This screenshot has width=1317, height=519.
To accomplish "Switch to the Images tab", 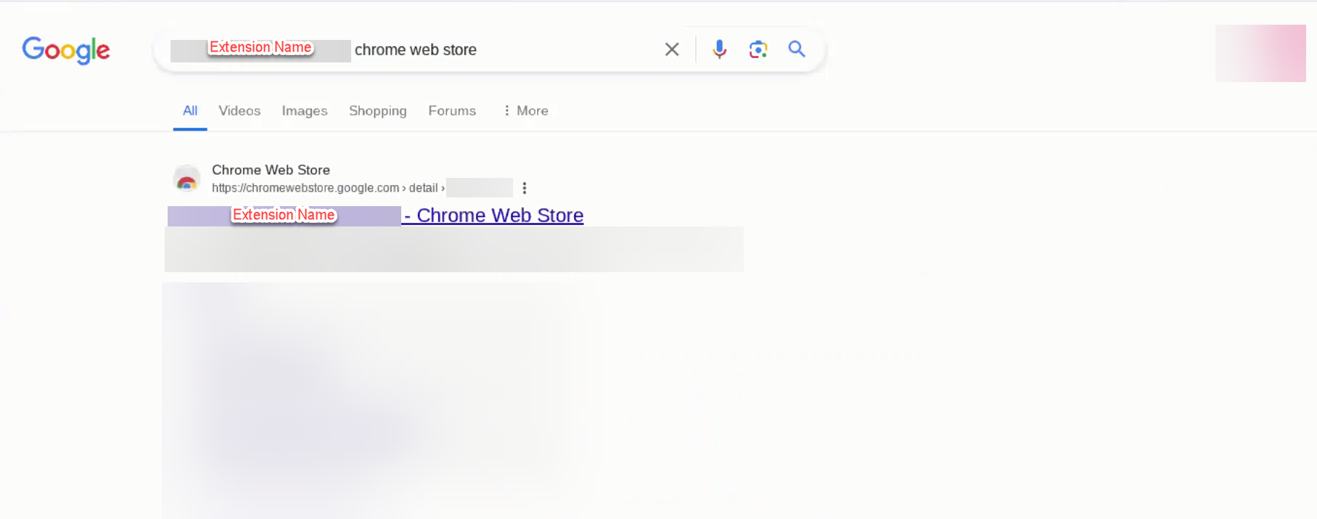I will 305,111.
